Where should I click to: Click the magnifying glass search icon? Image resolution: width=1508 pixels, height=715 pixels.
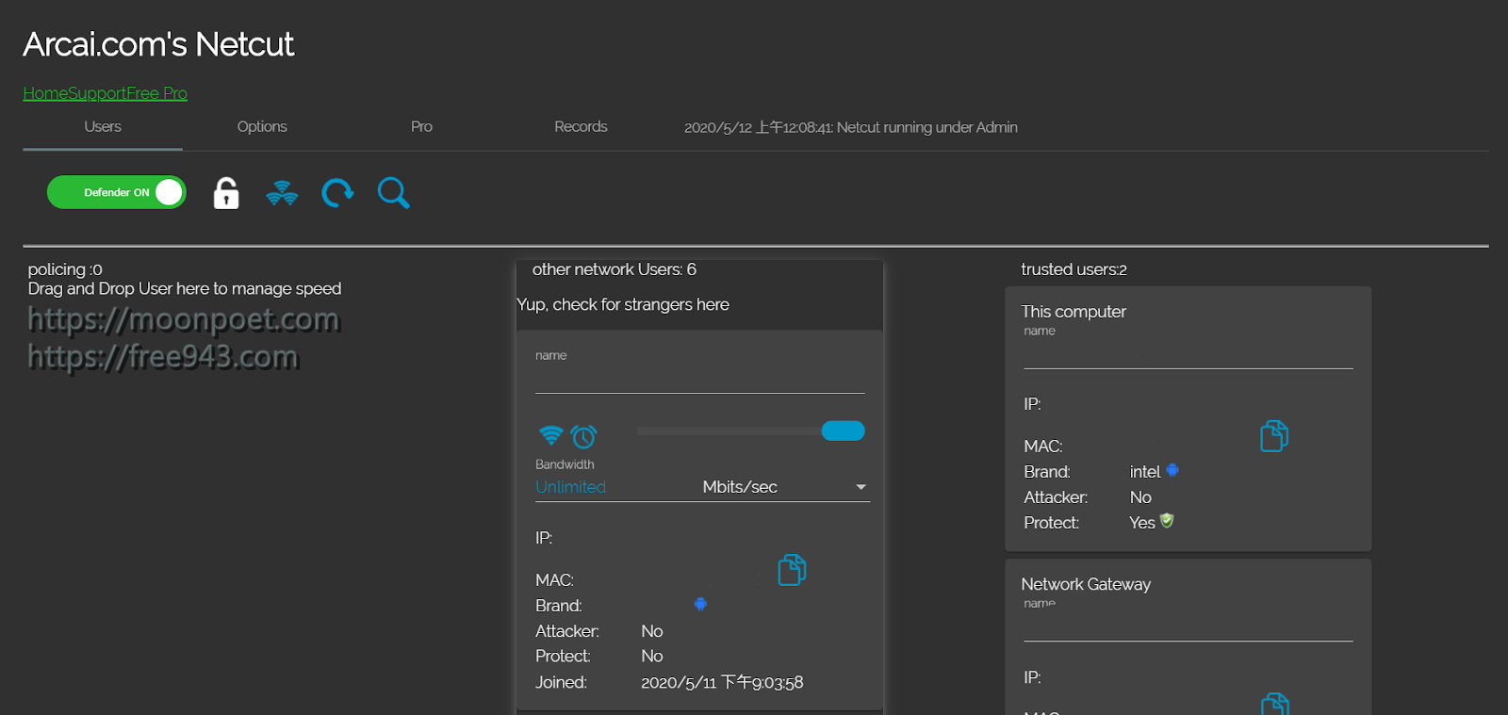tap(393, 193)
